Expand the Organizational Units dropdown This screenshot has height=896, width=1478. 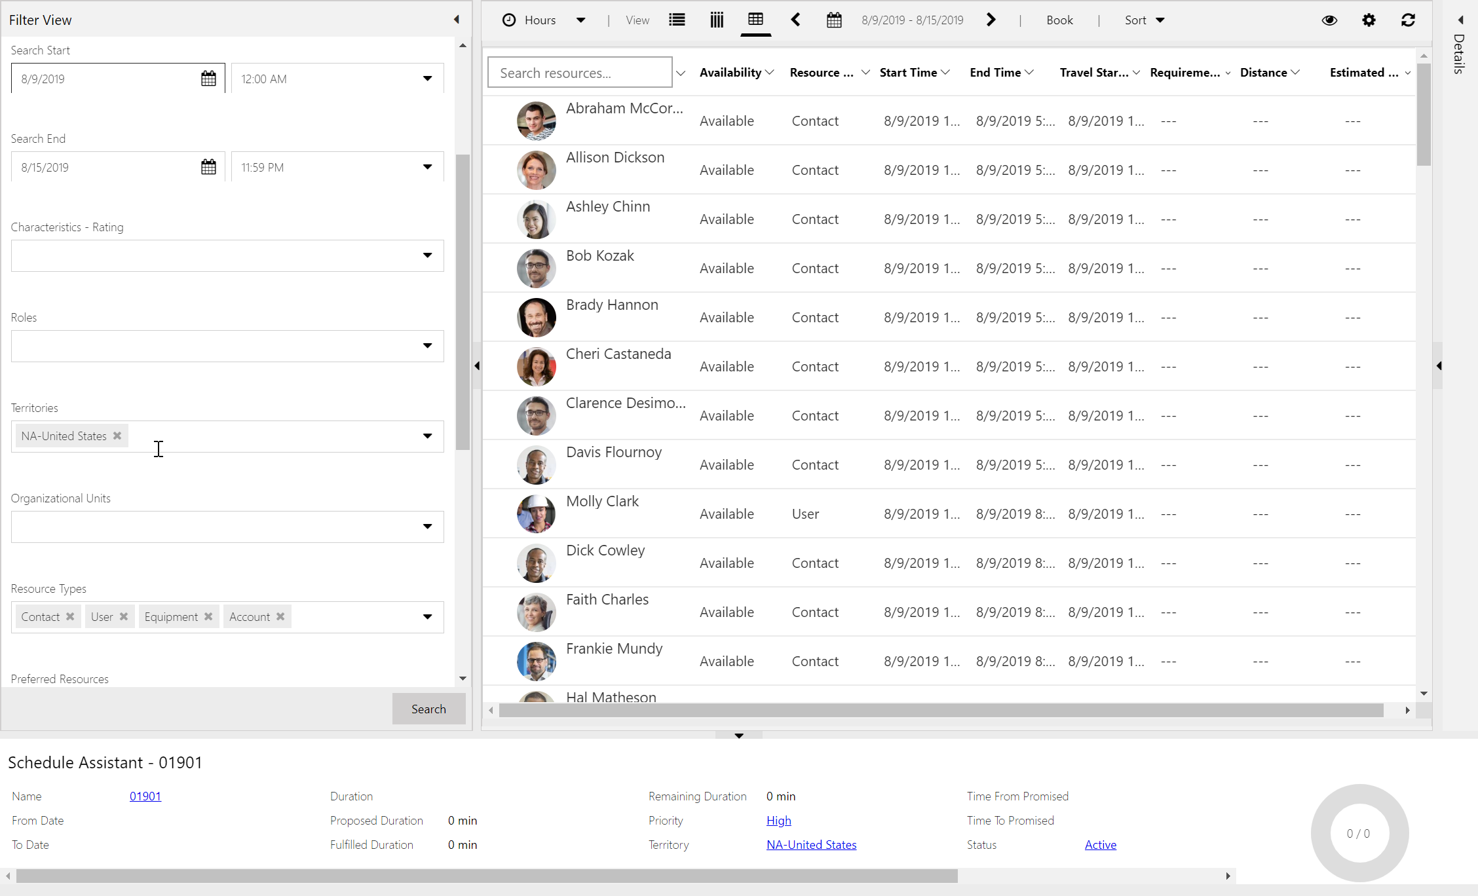(x=428, y=527)
